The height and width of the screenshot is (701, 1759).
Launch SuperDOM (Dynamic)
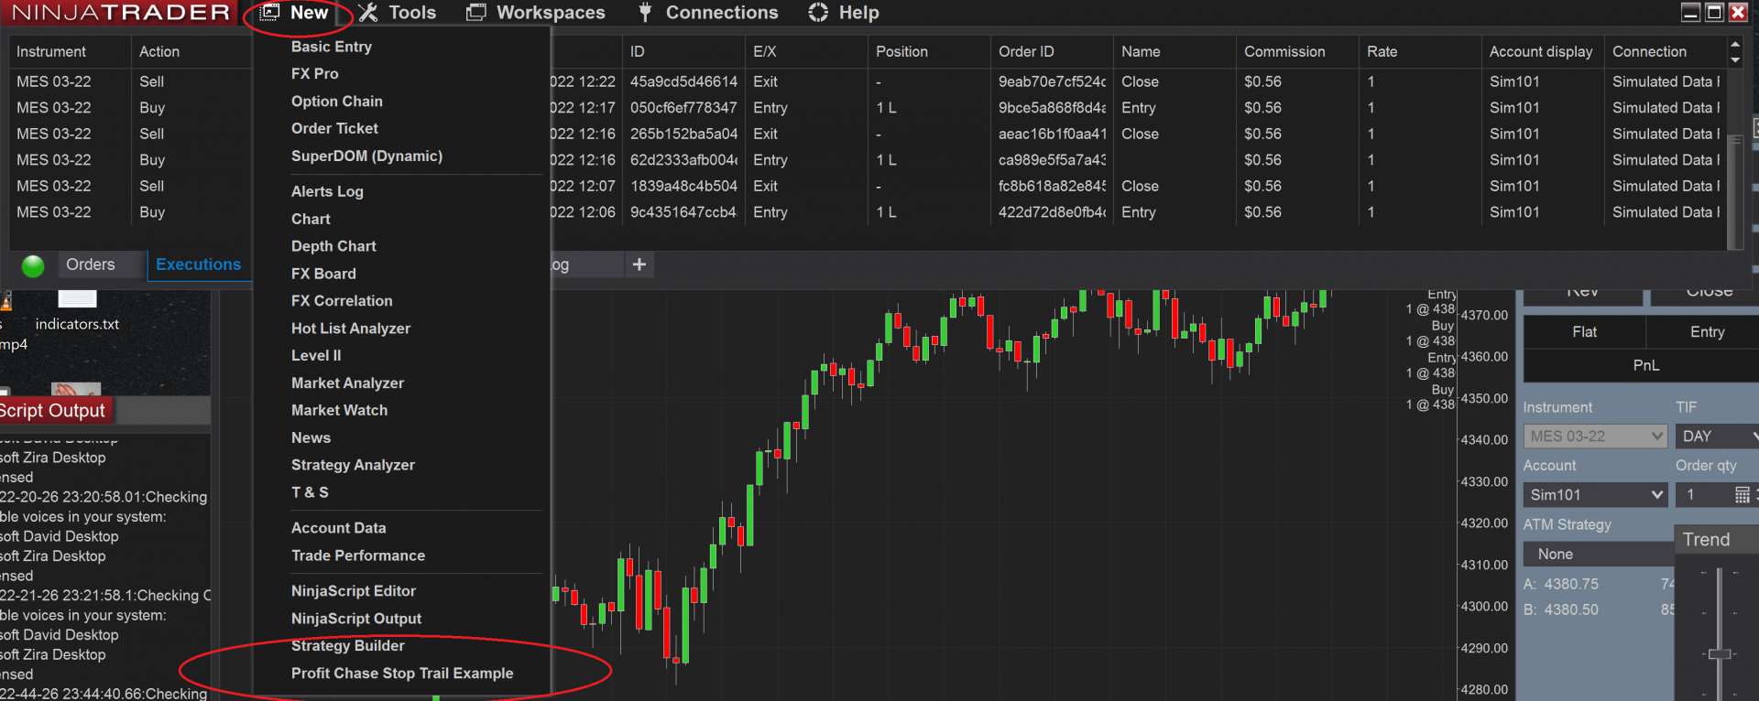[x=366, y=156]
